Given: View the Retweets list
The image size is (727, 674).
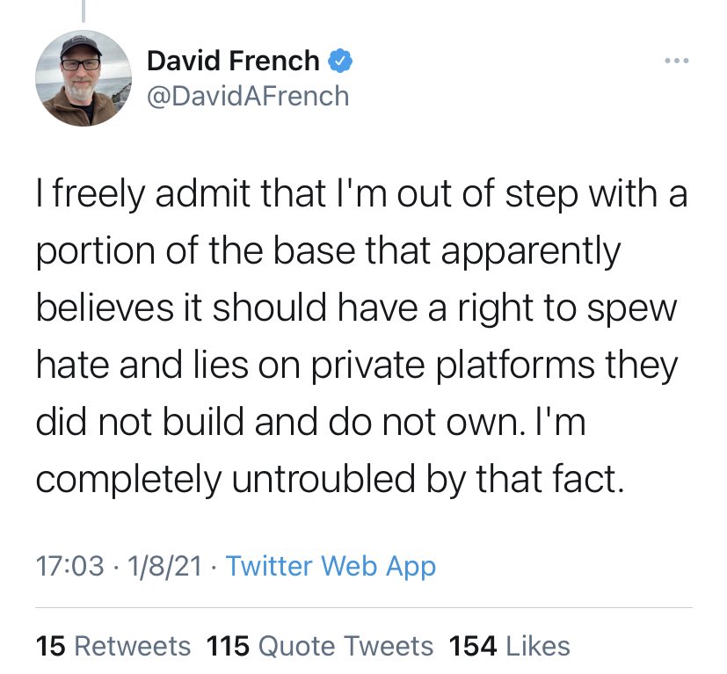Looking at the screenshot, I should [x=132, y=646].
